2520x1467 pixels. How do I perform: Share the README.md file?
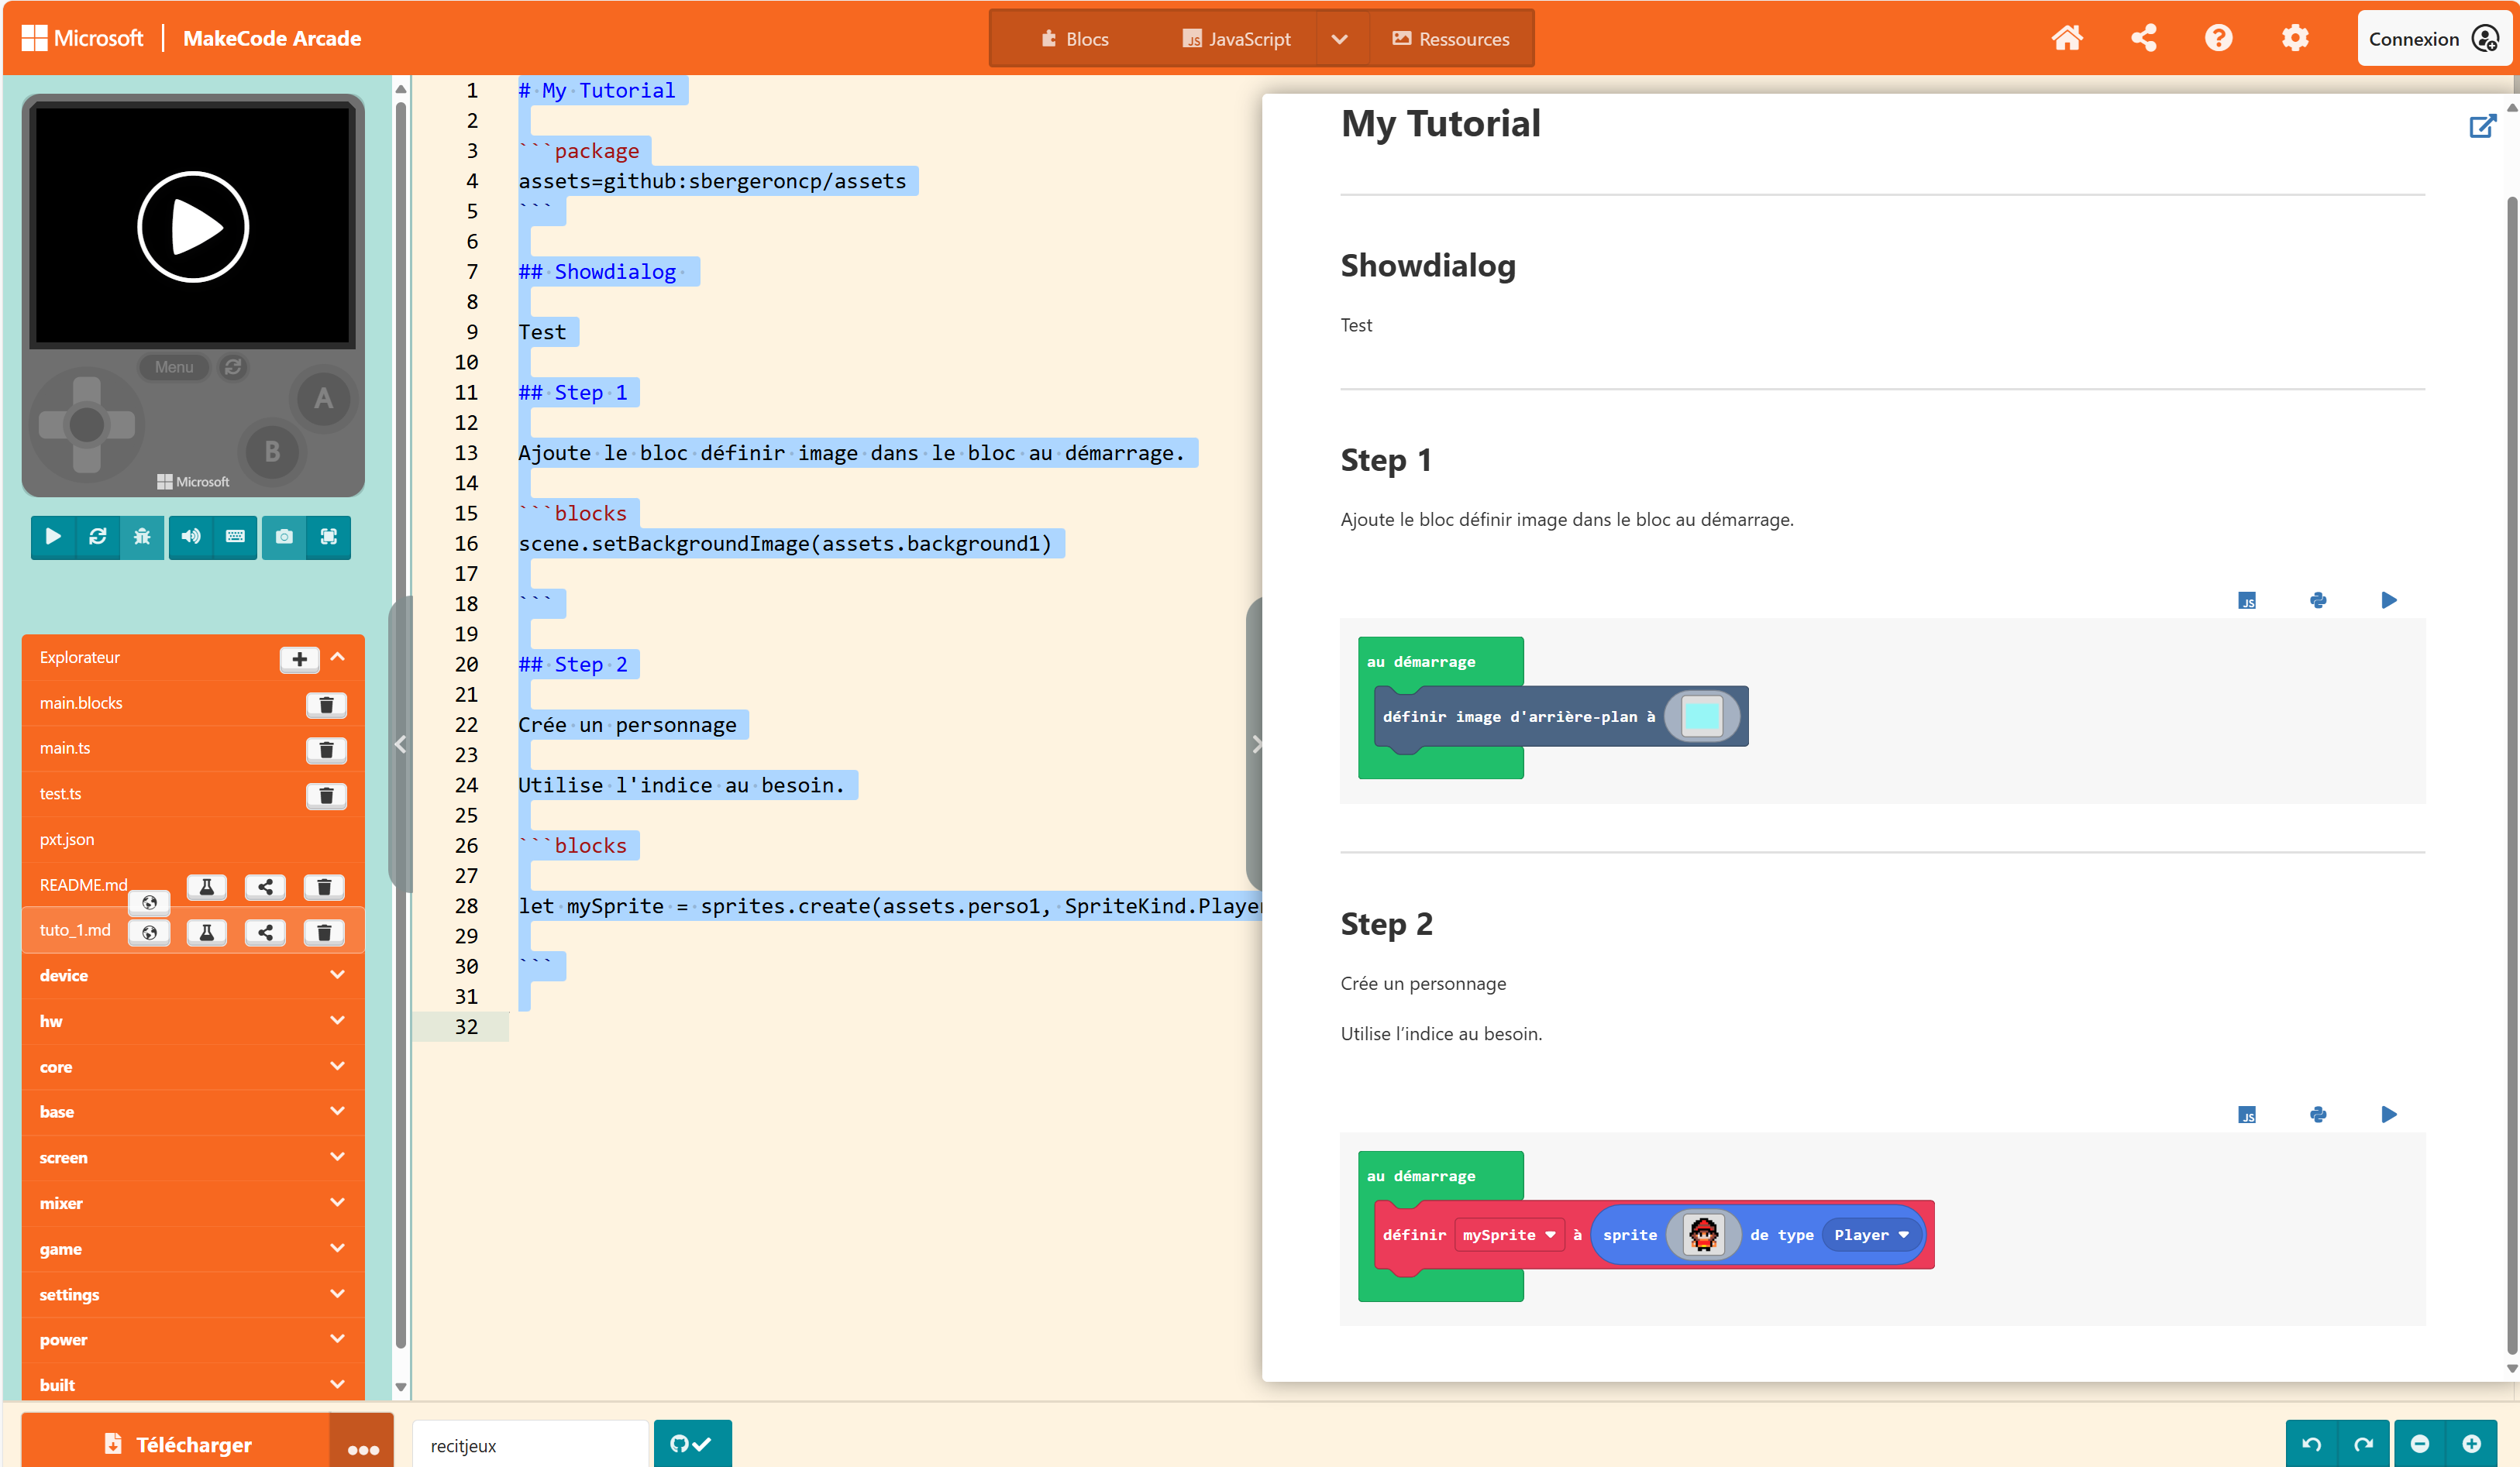[265, 888]
